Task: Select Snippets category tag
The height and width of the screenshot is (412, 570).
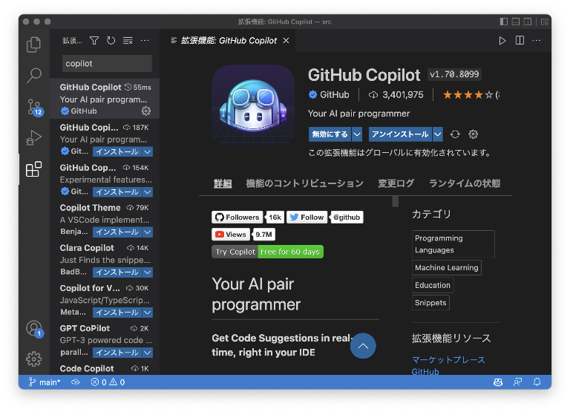Action: 430,303
